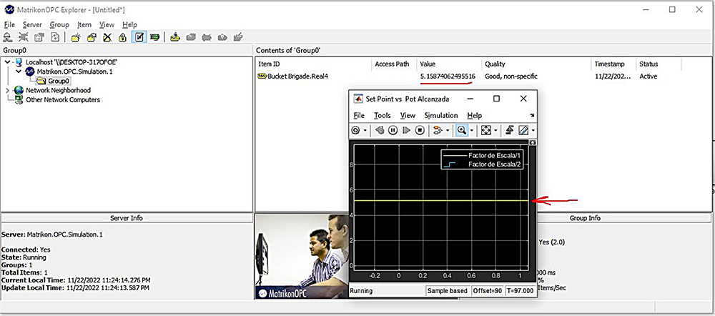Image resolution: width=715 pixels, height=316 pixels.
Task: Expand the Network Neighborhood node
Action: pyautogui.click(x=8, y=90)
